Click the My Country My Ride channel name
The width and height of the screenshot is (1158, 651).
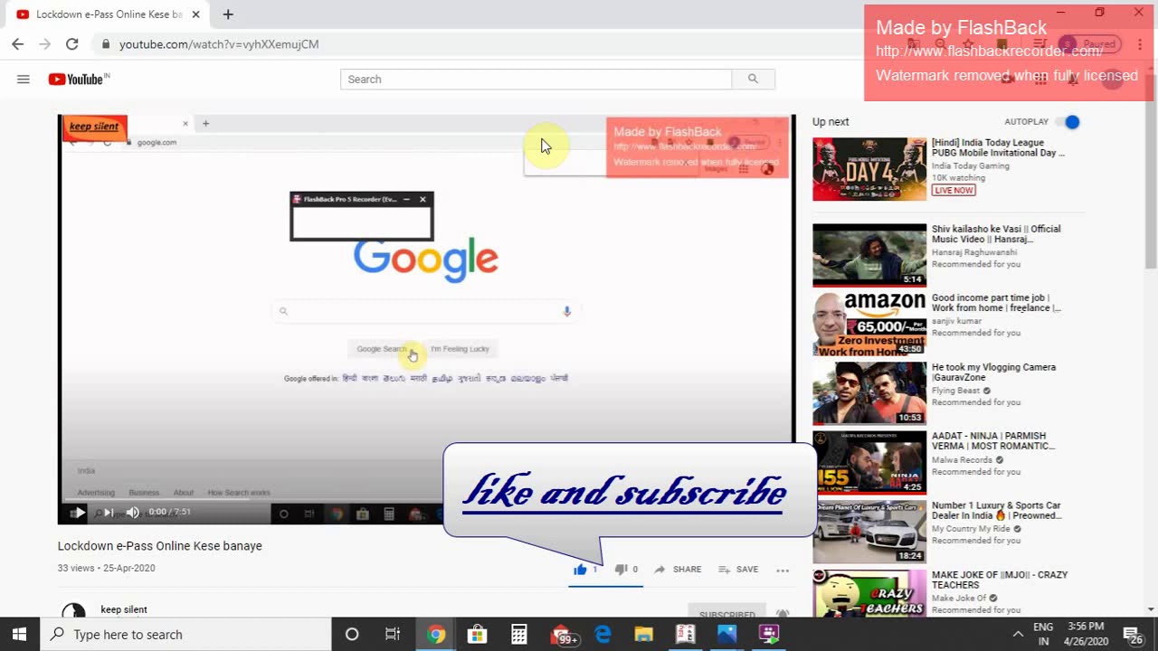point(971,529)
